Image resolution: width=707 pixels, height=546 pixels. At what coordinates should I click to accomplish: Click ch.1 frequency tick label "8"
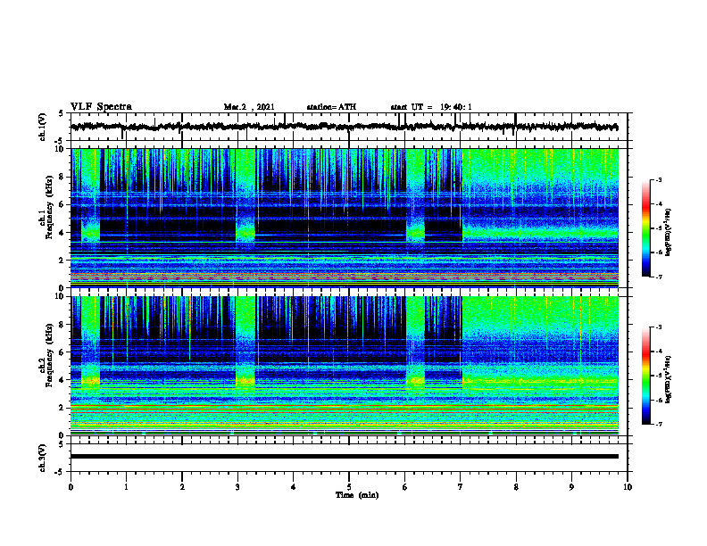click(x=62, y=177)
